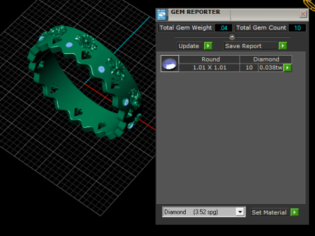Image resolution: width=315 pixels, height=236 pixels.
Task: Click the 0.038tw weight cell
Action: pos(271,68)
